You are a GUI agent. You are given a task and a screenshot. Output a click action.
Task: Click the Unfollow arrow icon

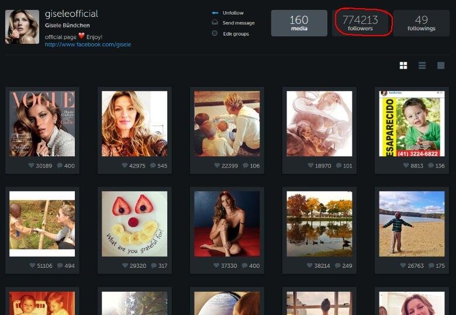(x=215, y=13)
